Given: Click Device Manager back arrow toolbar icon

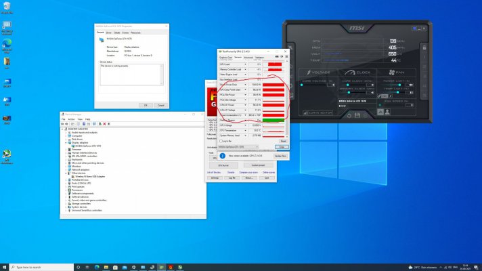Looking at the screenshot, I should coord(62,124).
